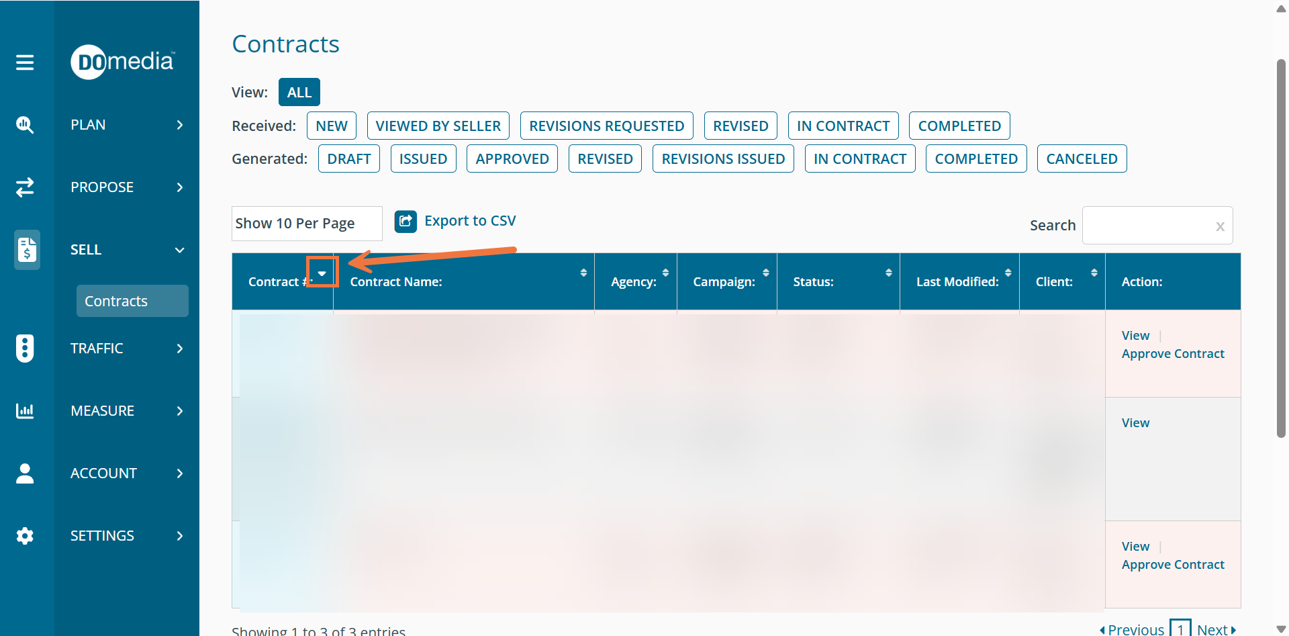Click the Plan magnifier chart icon
The image size is (1289, 636).
(x=25, y=125)
